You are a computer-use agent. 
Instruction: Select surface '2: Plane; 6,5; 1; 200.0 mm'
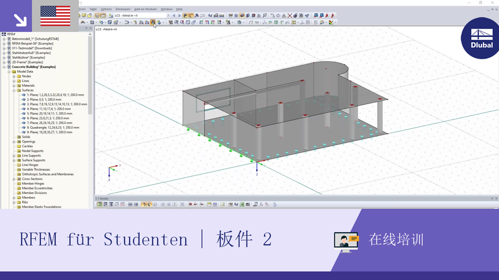click(44, 100)
